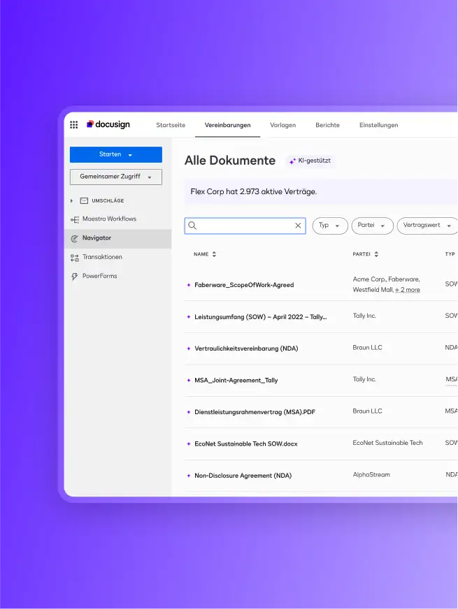The height and width of the screenshot is (609, 458).
Task: Open the Vertragswert filter dropdown
Action: [x=427, y=226]
